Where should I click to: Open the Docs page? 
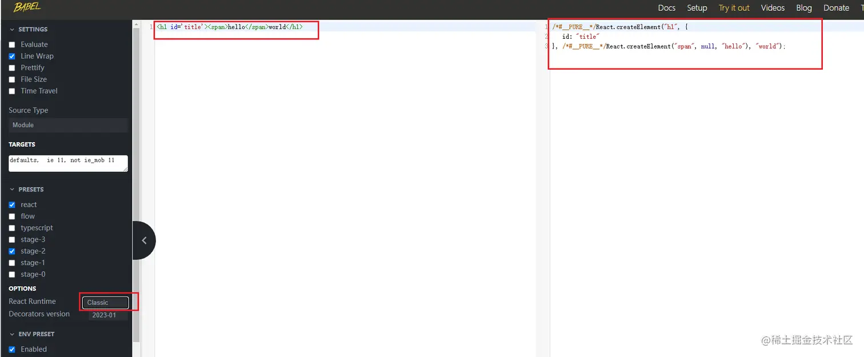(x=666, y=8)
